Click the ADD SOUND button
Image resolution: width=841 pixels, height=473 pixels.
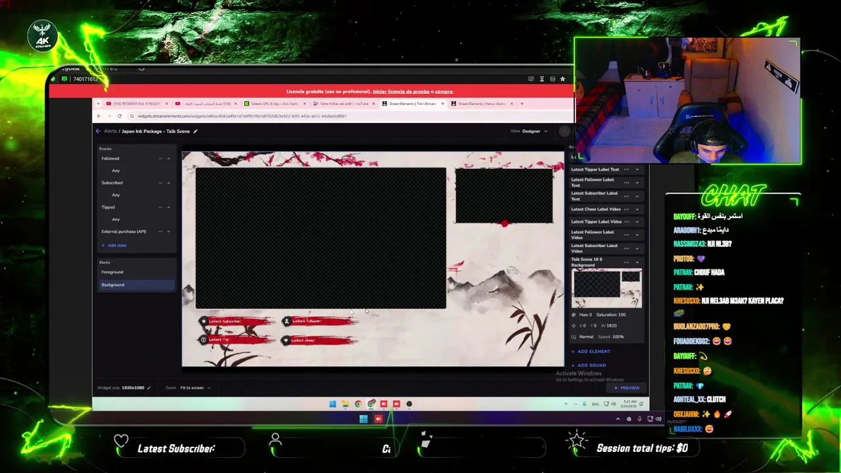(x=589, y=365)
